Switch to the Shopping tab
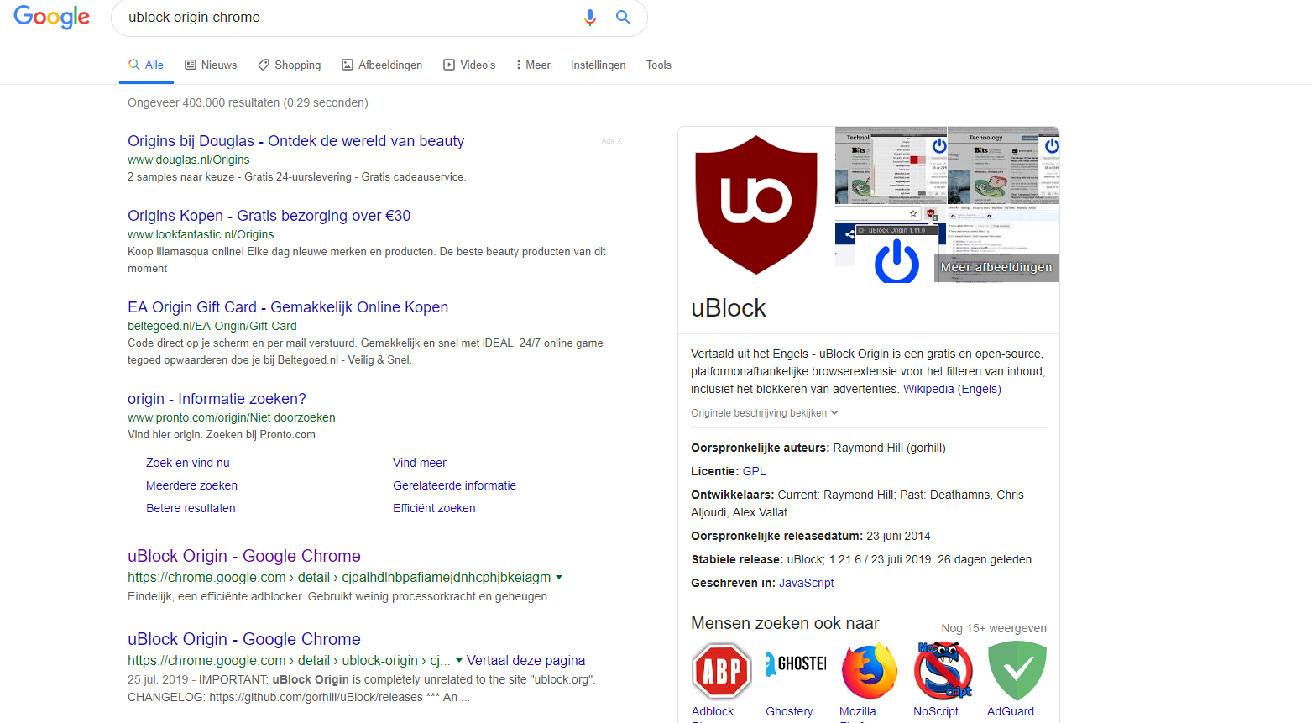The width and height of the screenshot is (1312, 723). click(290, 65)
